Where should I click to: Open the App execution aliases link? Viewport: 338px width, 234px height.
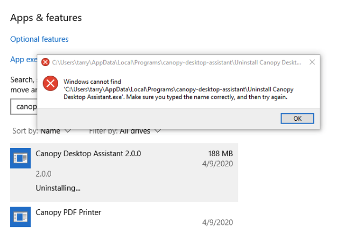pos(24,60)
